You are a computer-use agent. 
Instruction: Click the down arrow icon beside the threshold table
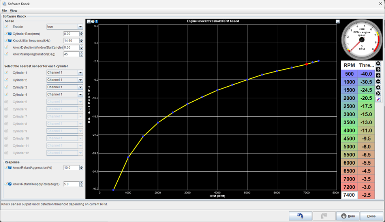point(378,76)
